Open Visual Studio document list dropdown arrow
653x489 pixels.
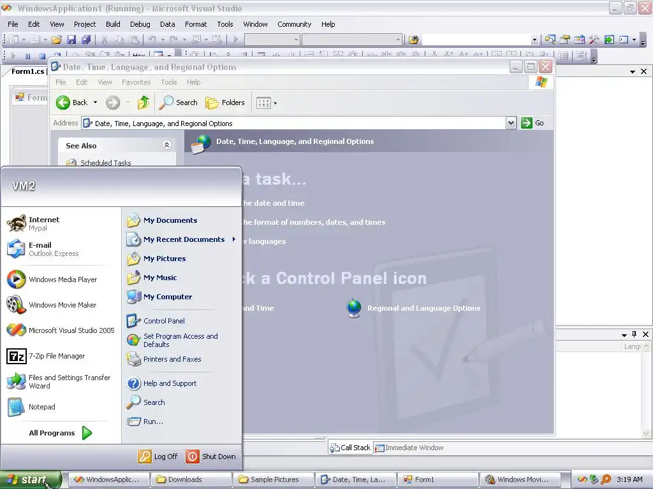pyautogui.click(x=632, y=71)
